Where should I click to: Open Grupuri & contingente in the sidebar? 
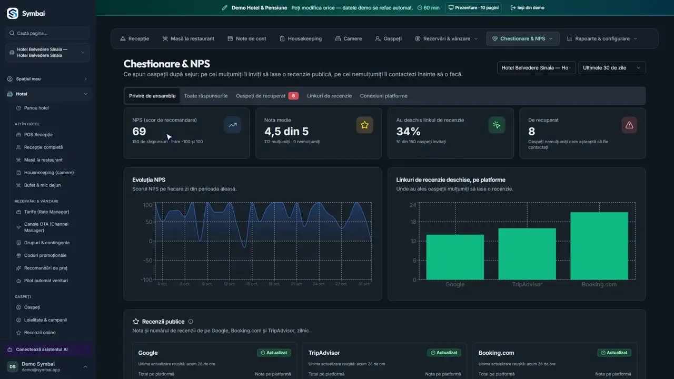pyautogui.click(x=48, y=243)
